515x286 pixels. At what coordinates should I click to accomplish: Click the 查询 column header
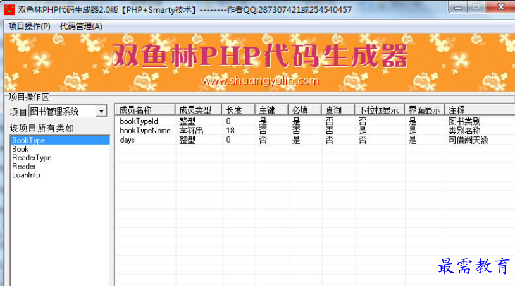[x=338, y=110]
